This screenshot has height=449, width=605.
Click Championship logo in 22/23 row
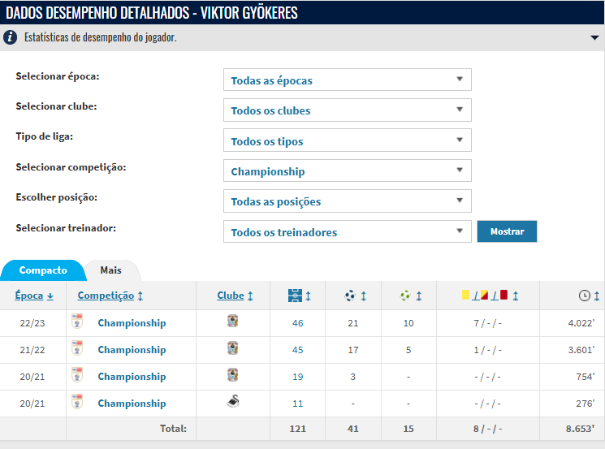click(77, 322)
